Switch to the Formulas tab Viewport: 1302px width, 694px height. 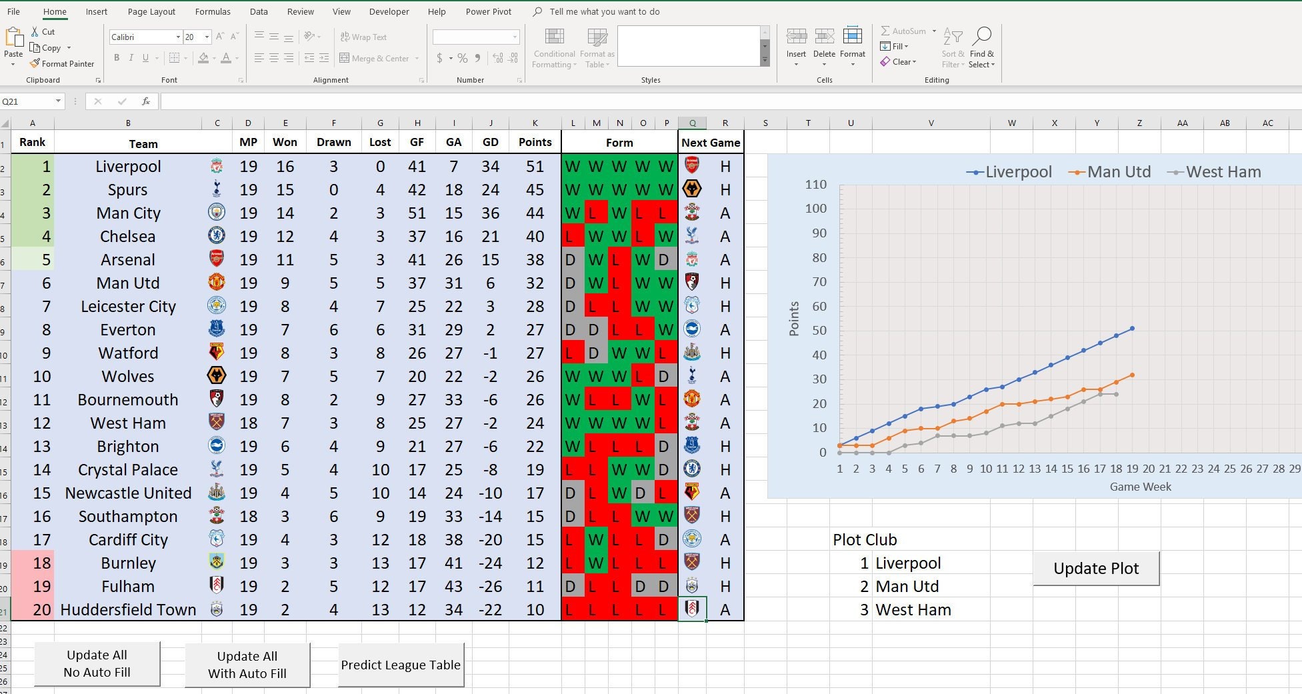213,11
